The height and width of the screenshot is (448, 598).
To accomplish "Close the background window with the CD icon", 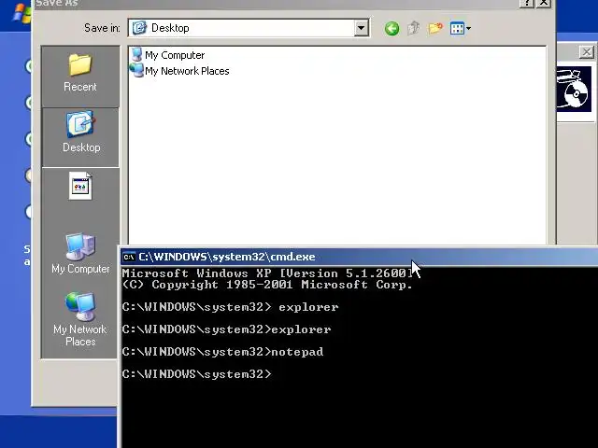I will 587,52.
